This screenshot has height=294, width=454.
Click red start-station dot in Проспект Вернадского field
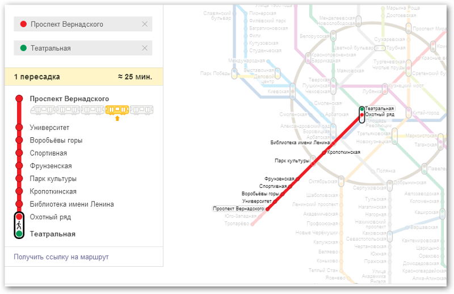tap(23, 24)
